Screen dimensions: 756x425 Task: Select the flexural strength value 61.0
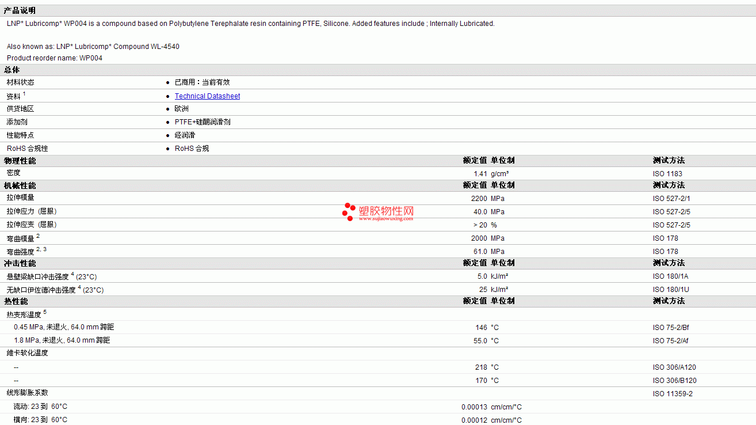[x=480, y=252]
